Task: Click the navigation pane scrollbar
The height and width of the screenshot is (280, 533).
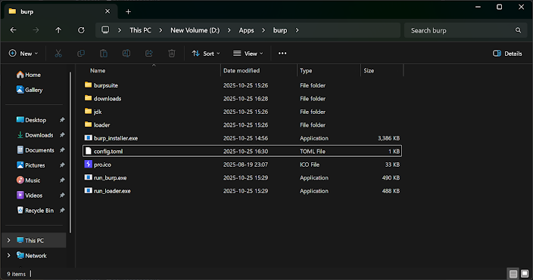Action: coord(70,152)
